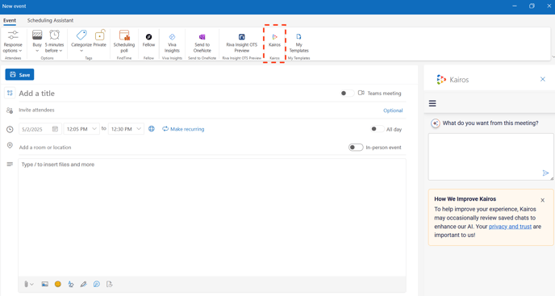This screenshot has height=296, width=555.
Task: Click the Save button
Action: [19, 75]
